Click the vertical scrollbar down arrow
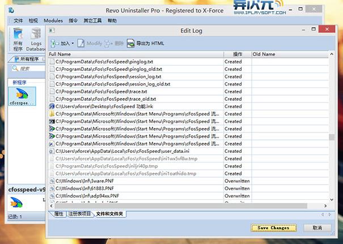343x244 pixels. tap(332, 199)
